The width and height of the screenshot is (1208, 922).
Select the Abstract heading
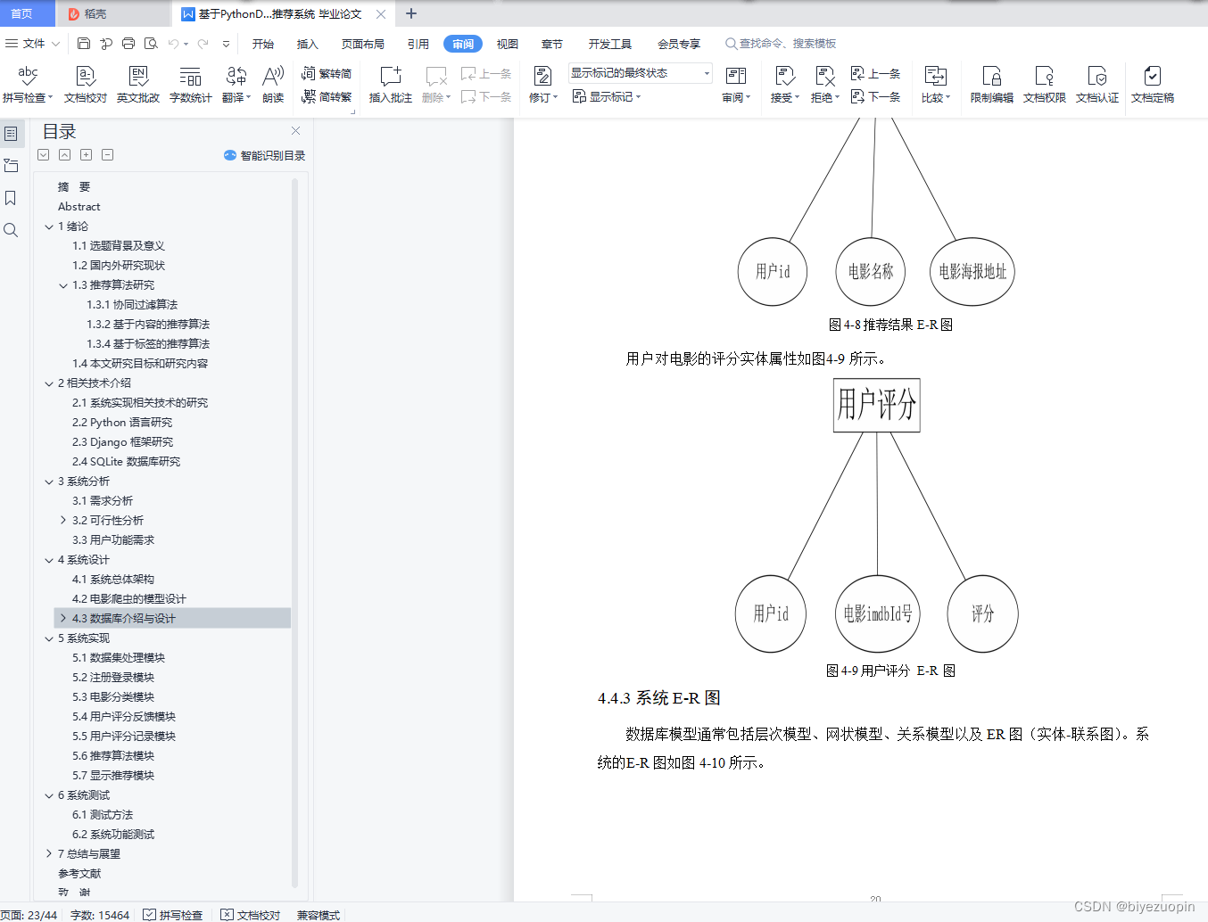click(x=79, y=207)
